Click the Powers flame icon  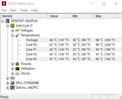(18, 64)
